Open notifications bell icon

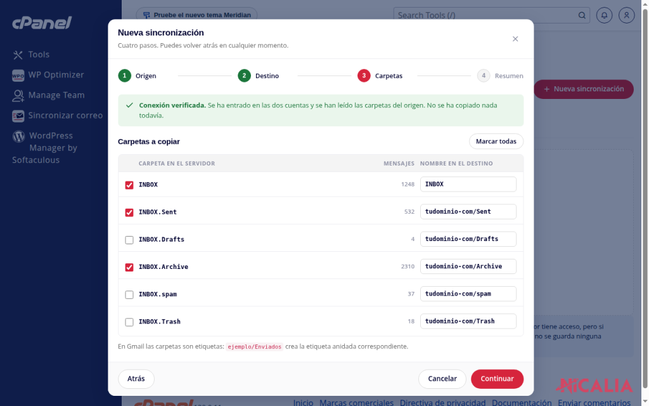(604, 15)
